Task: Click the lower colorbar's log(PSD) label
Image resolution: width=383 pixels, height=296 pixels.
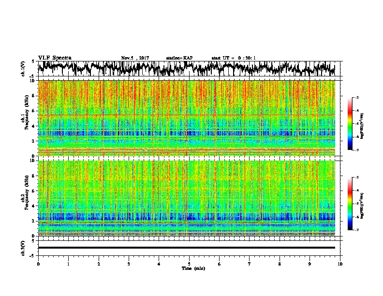Action: 362,206
